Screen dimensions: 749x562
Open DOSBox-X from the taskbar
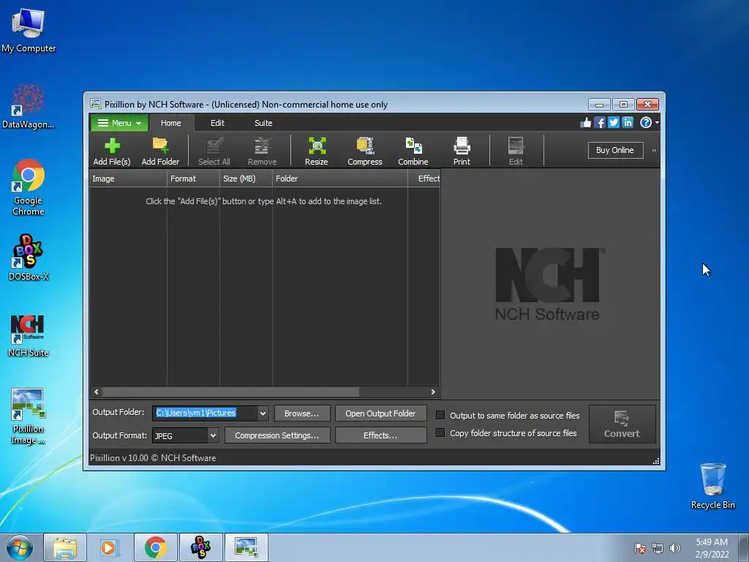point(200,547)
